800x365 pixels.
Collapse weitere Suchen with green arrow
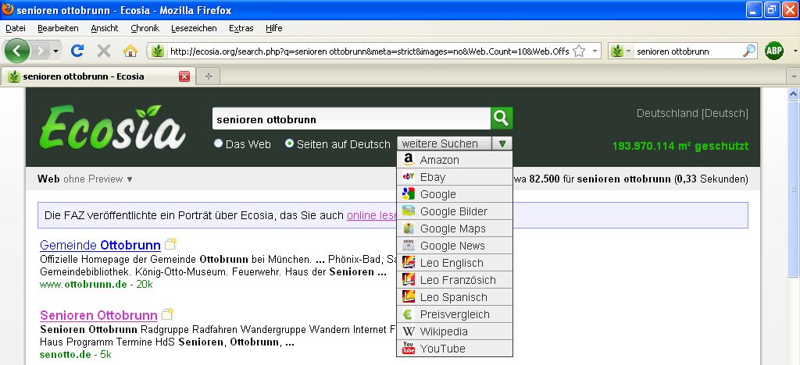tap(502, 144)
